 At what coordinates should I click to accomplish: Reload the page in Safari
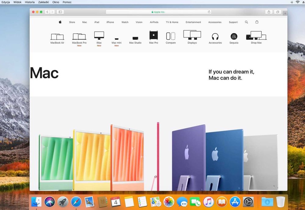click(209, 12)
